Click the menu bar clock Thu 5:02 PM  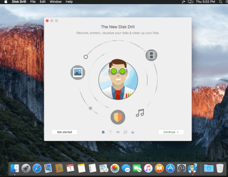(x=205, y=2)
